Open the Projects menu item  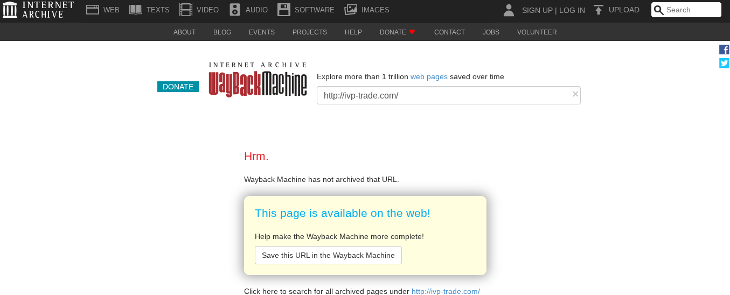[x=309, y=32]
